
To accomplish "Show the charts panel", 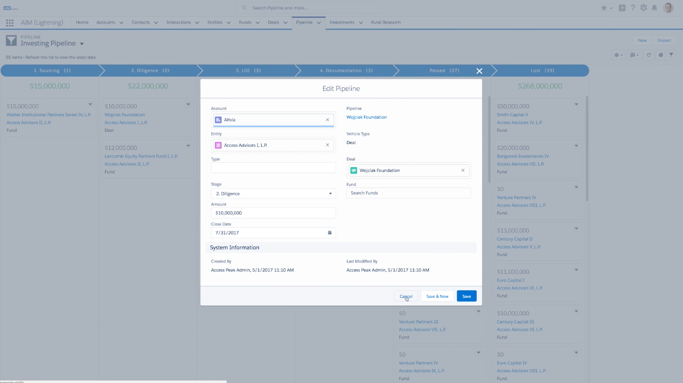I will pos(660,55).
